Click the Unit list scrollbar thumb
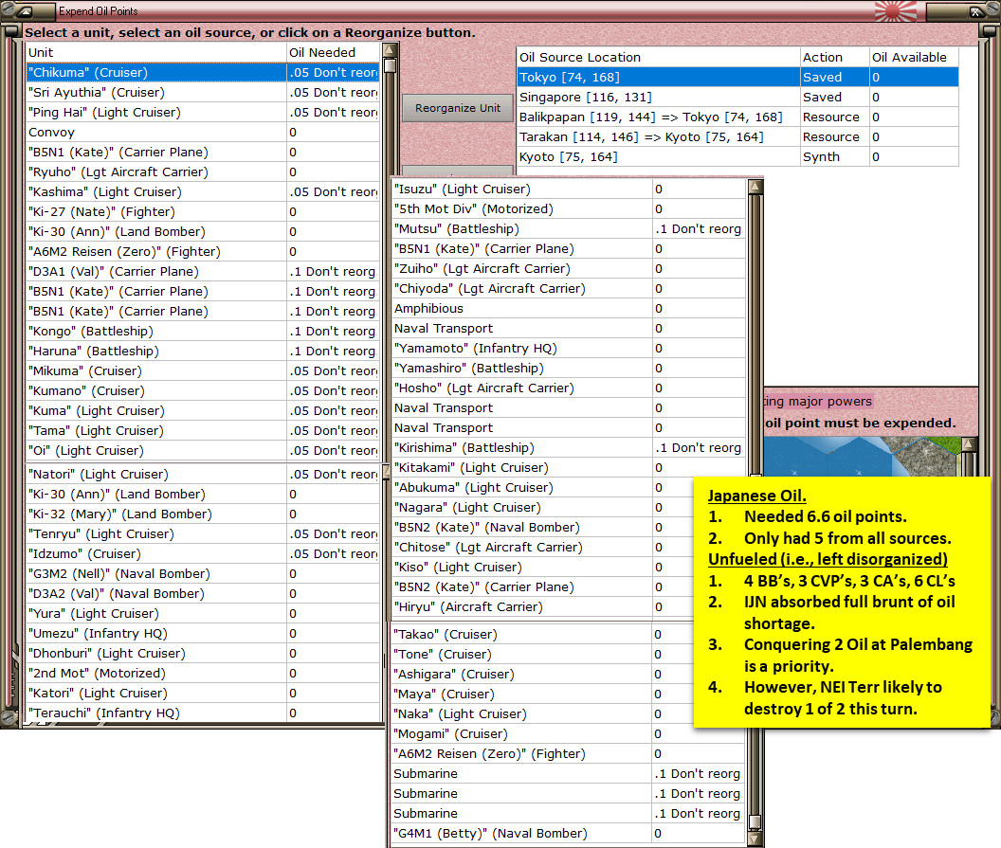 click(390, 66)
